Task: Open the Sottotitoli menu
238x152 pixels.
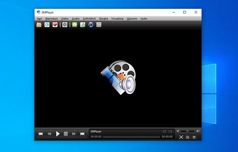Action: pos(89,18)
